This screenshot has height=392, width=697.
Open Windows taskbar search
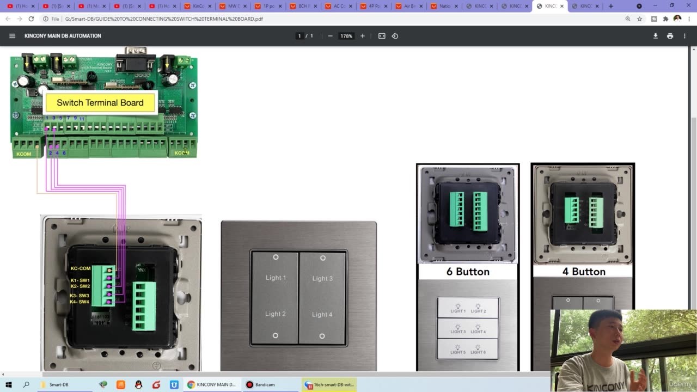coord(26,384)
